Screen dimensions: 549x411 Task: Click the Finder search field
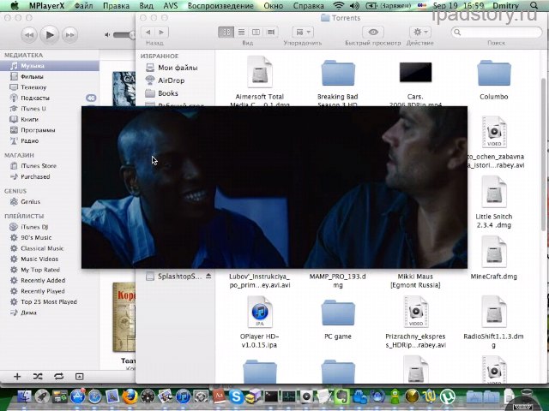point(496,33)
